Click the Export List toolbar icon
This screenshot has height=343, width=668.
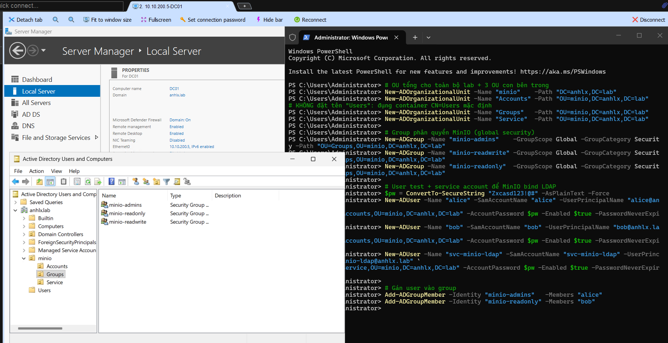pos(98,182)
